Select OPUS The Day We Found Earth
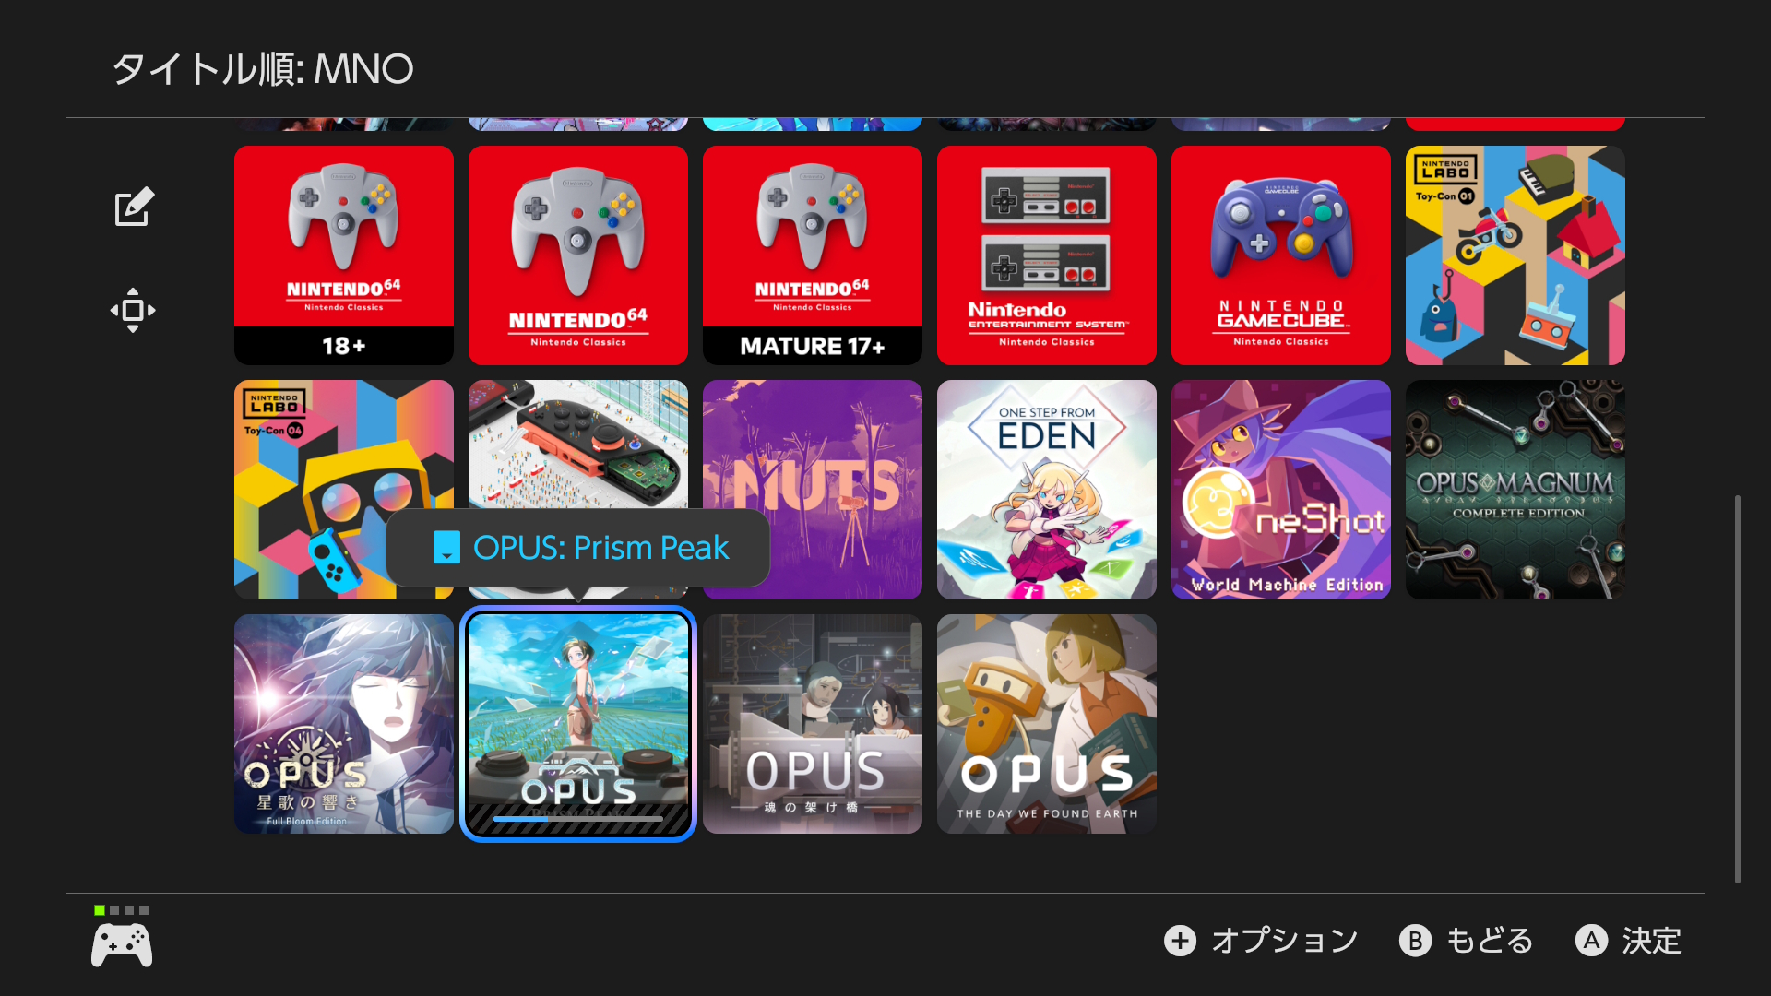1771x996 pixels. (x=1047, y=724)
